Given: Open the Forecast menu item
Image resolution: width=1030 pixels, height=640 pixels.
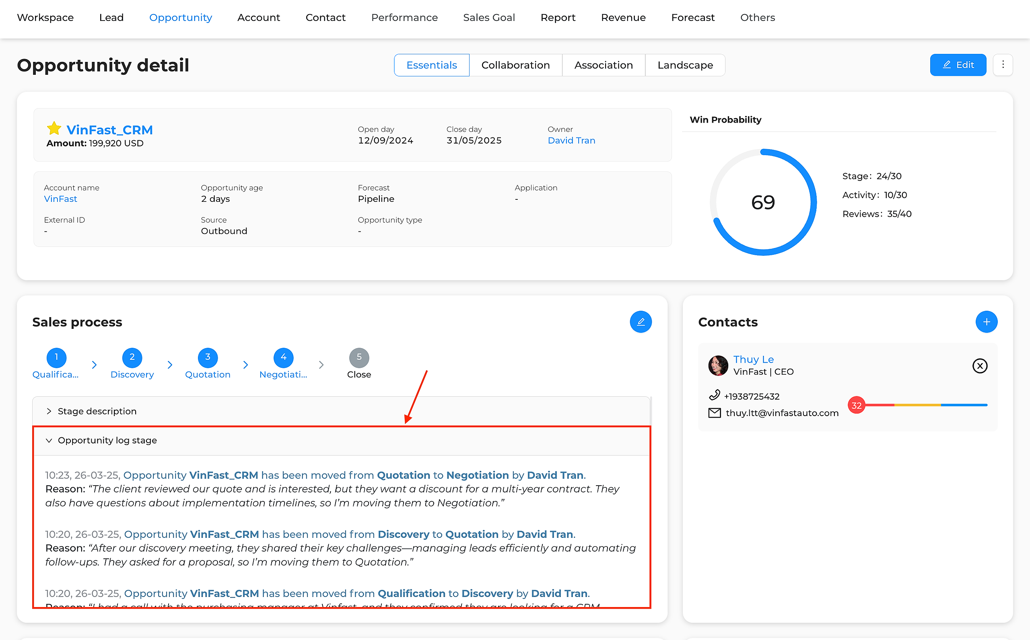Looking at the screenshot, I should [x=693, y=18].
